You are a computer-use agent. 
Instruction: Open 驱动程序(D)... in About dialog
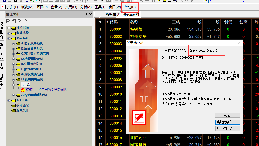[x=228, y=128]
